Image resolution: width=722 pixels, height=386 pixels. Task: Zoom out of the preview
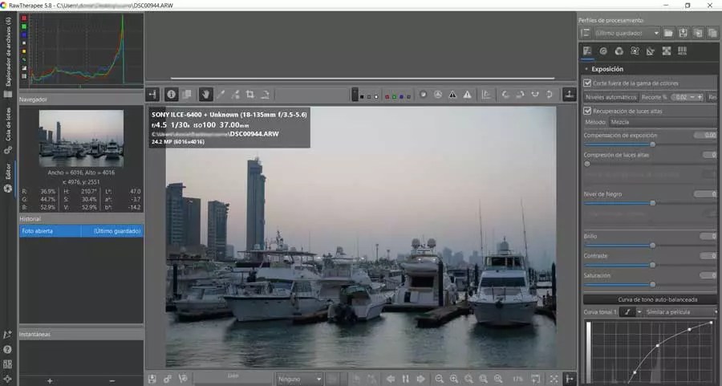[x=439, y=379]
